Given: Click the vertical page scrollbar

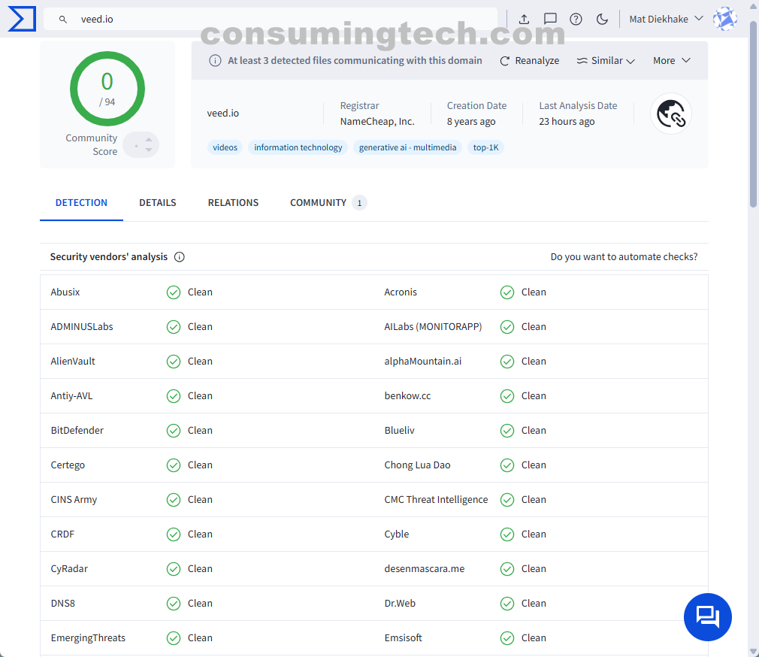Looking at the screenshot, I should pyautogui.click(x=753, y=113).
